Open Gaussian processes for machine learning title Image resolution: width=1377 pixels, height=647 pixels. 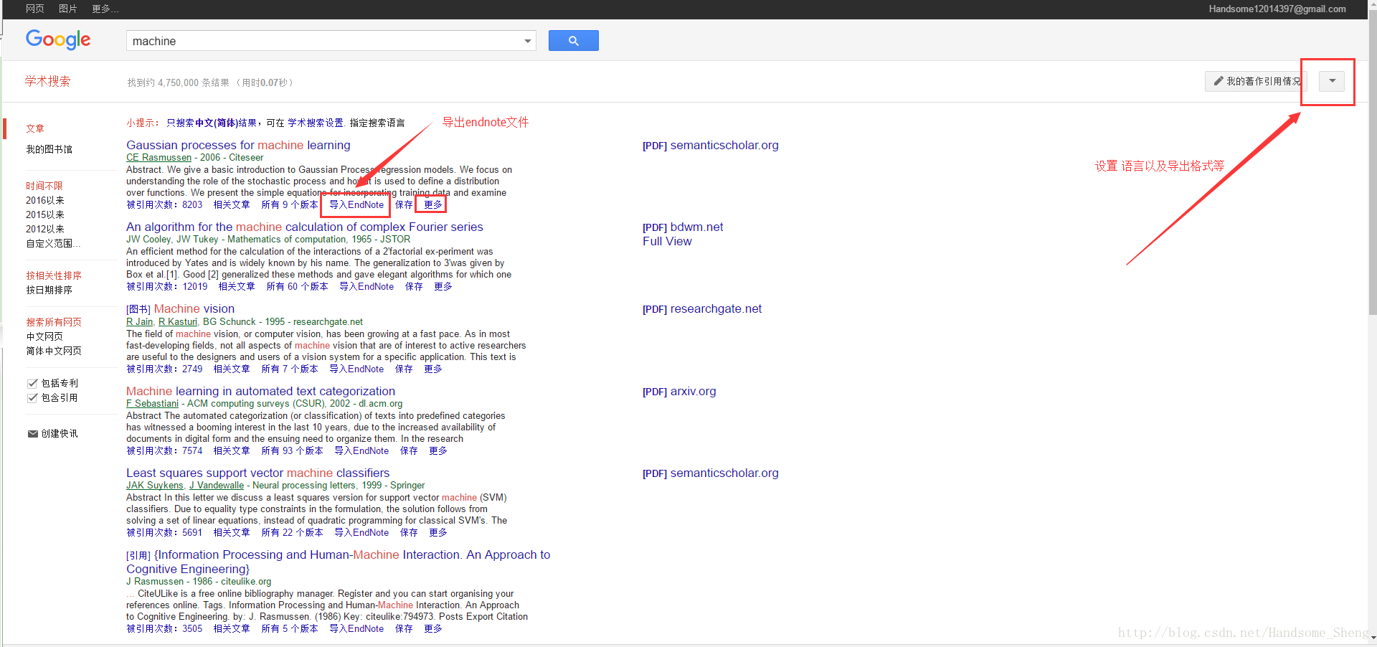click(238, 145)
